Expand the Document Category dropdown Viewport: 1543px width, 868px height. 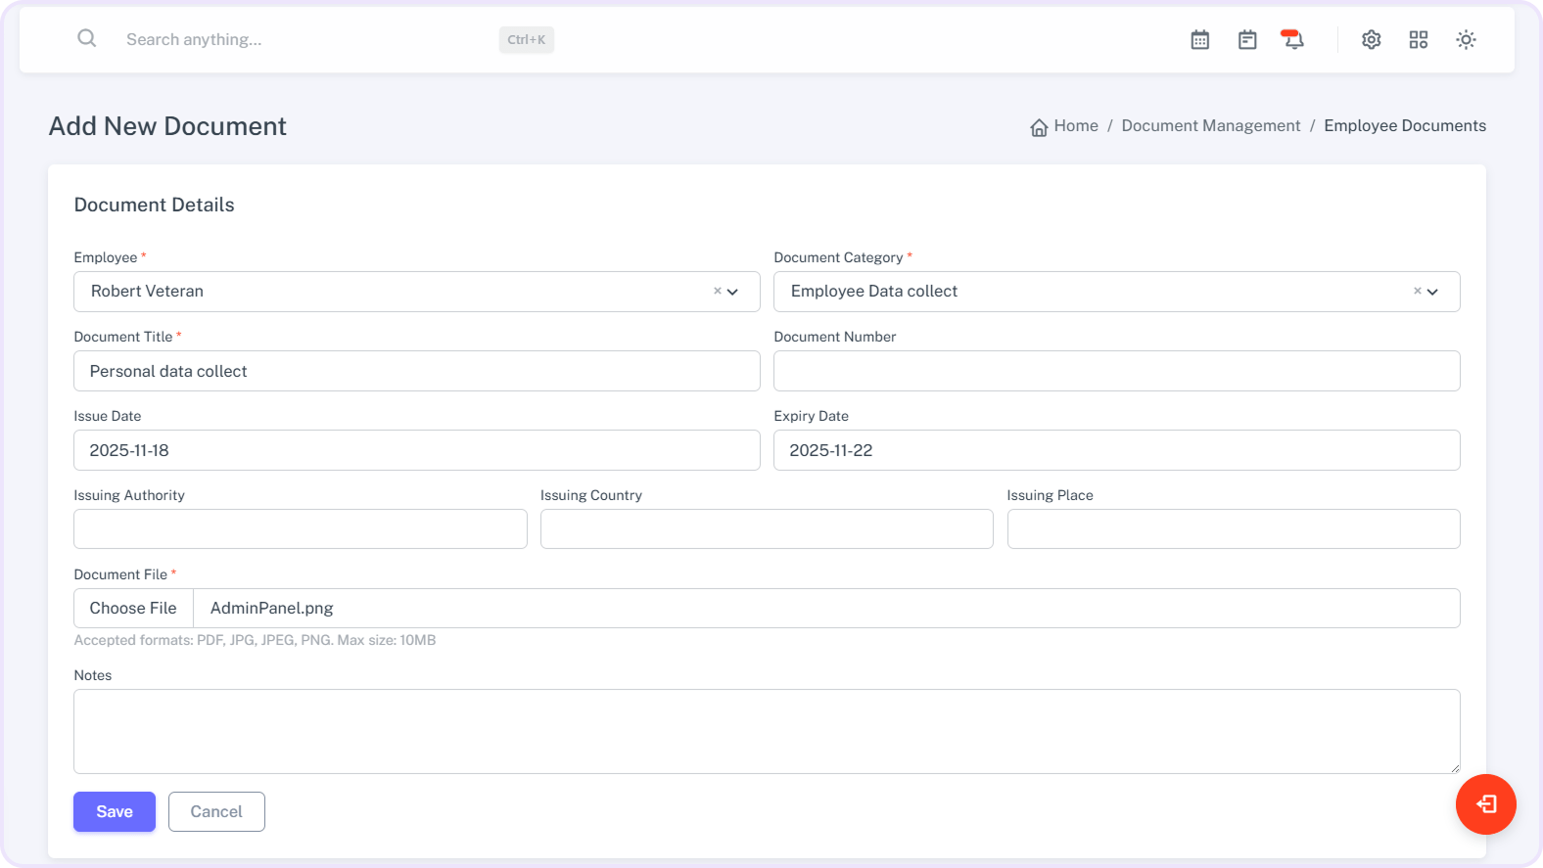tap(1432, 292)
